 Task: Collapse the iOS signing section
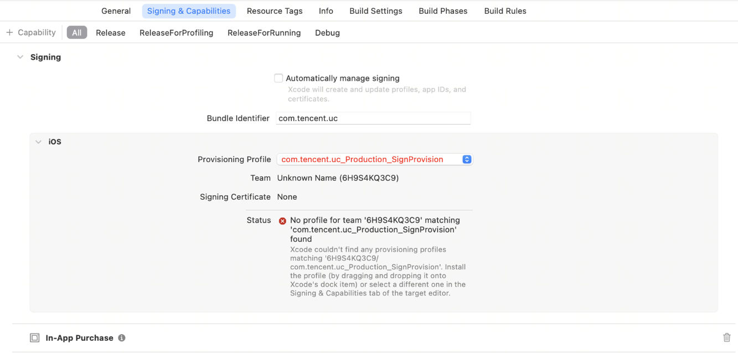tap(38, 142)
